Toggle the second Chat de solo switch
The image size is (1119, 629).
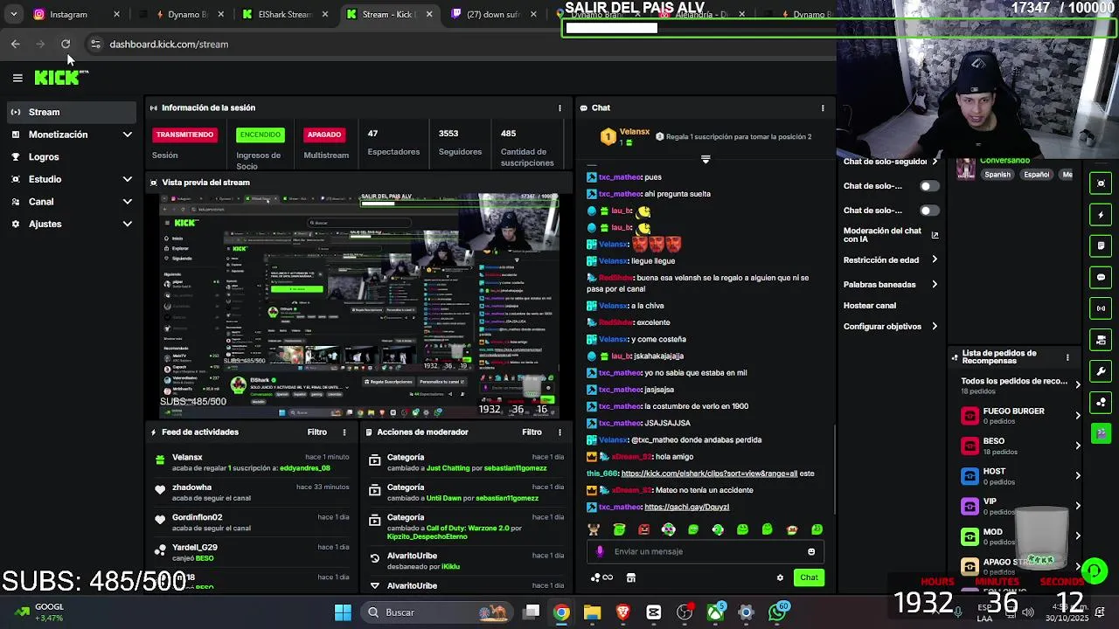(929, 211)
